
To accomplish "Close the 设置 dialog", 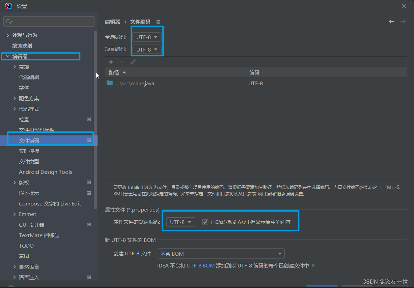I will click(404, 6).
